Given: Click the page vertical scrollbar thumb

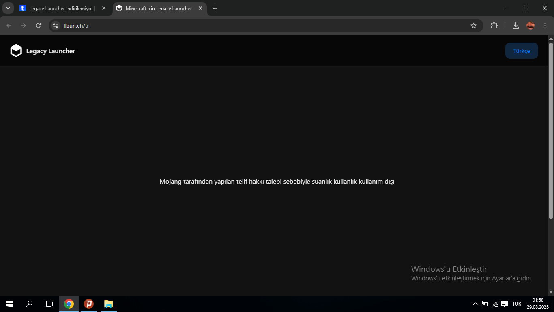Looking at the screenshot, I should coord(551,130).
